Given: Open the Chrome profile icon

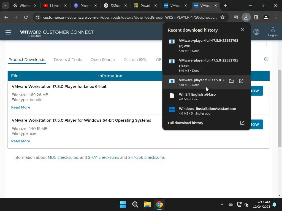Looking at the screenshot, I should [266, 17].
